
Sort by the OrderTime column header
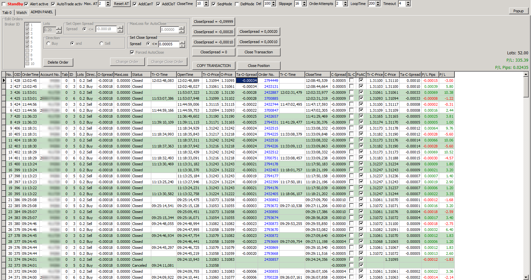[x=30, y=75]
